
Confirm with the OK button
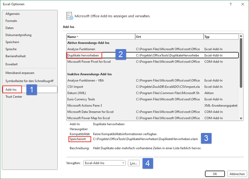215,174
